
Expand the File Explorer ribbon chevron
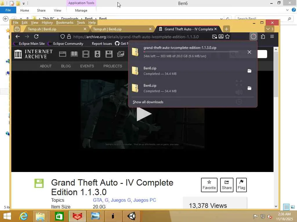coord(287,10)
